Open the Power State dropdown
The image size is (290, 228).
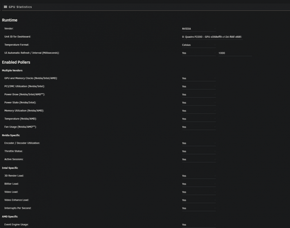(199, 103)
